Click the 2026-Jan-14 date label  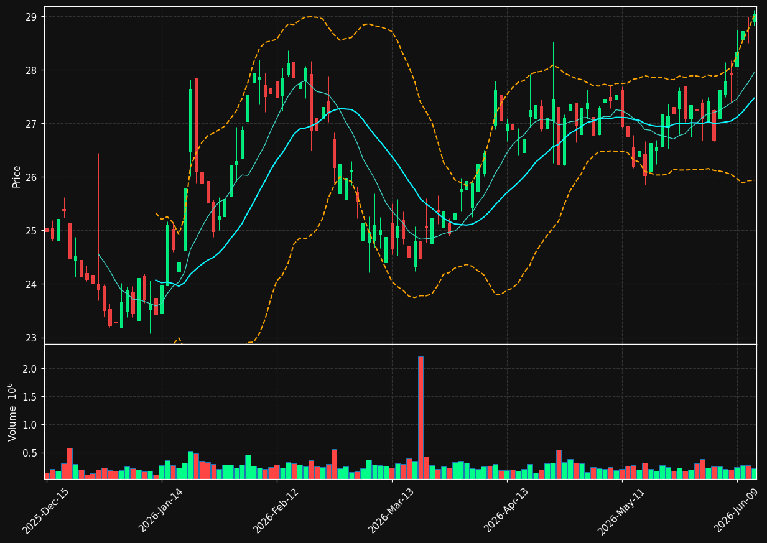161,511
